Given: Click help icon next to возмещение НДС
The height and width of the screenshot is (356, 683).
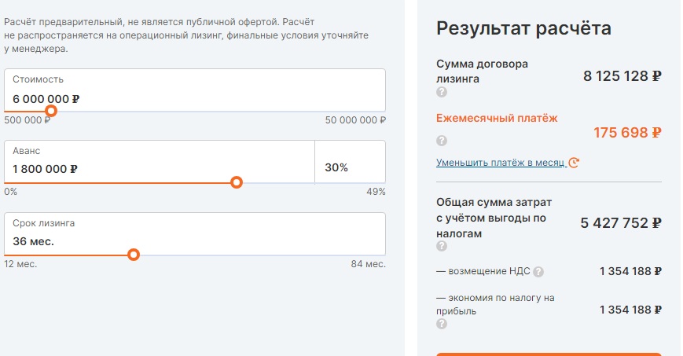Looking at the screenshot, I should coord(538,272).
